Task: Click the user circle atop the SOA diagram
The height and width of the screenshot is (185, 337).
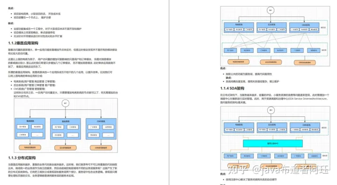Action: click(271, 110)
